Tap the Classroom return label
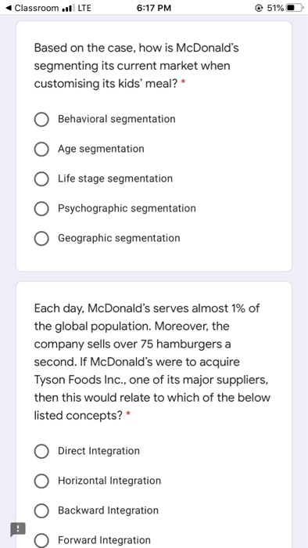Viewport: 308px width, 548px height. pyautogui.click(x=37, y=8)
